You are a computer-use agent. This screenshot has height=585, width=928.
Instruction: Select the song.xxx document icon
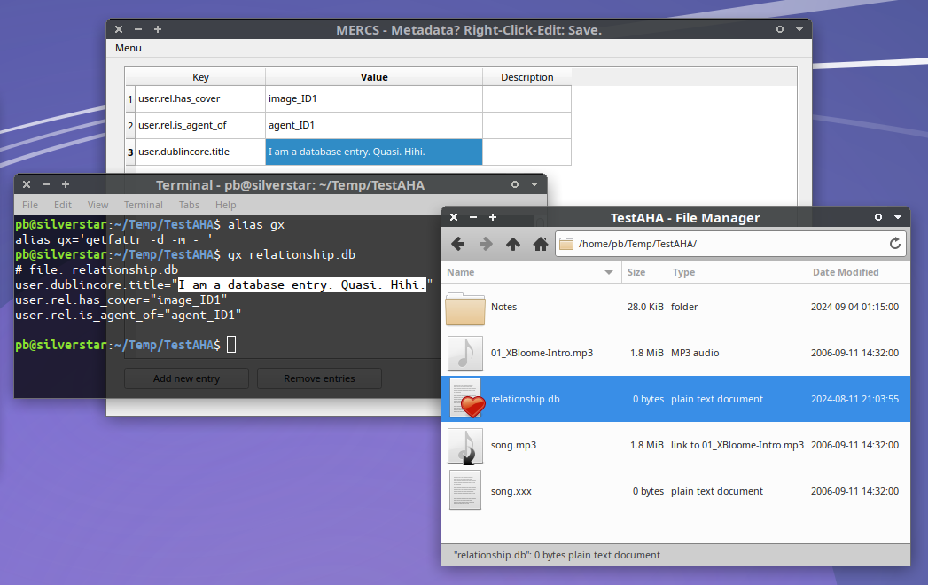pyautogui.click(x=465, y=491)
